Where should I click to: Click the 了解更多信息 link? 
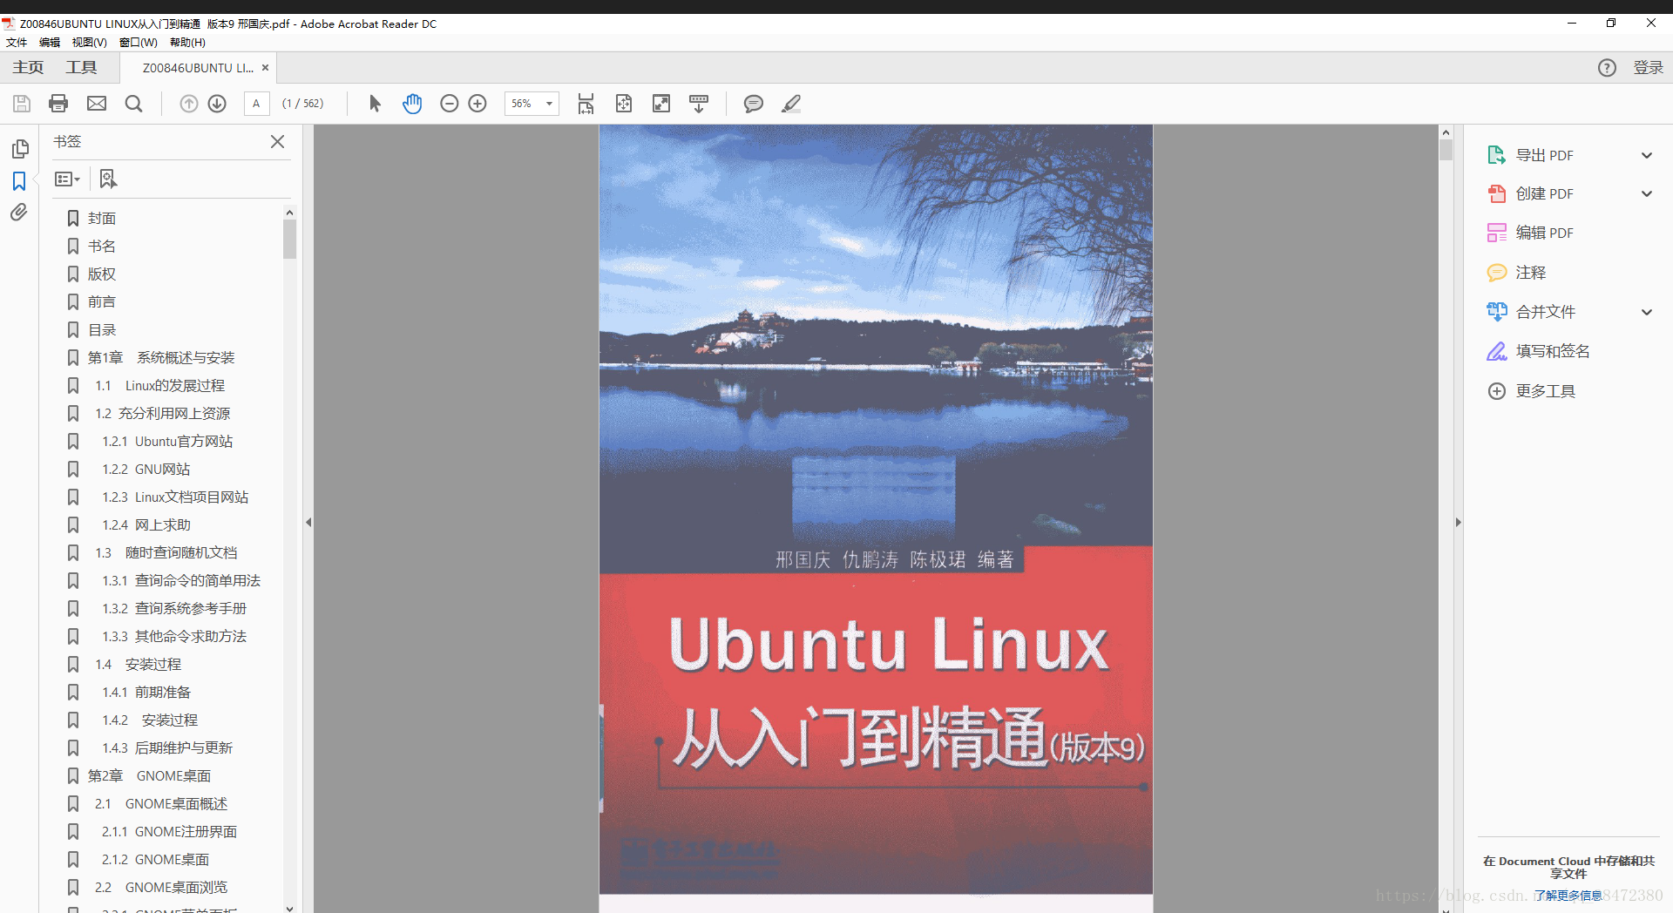point(1568,896)
